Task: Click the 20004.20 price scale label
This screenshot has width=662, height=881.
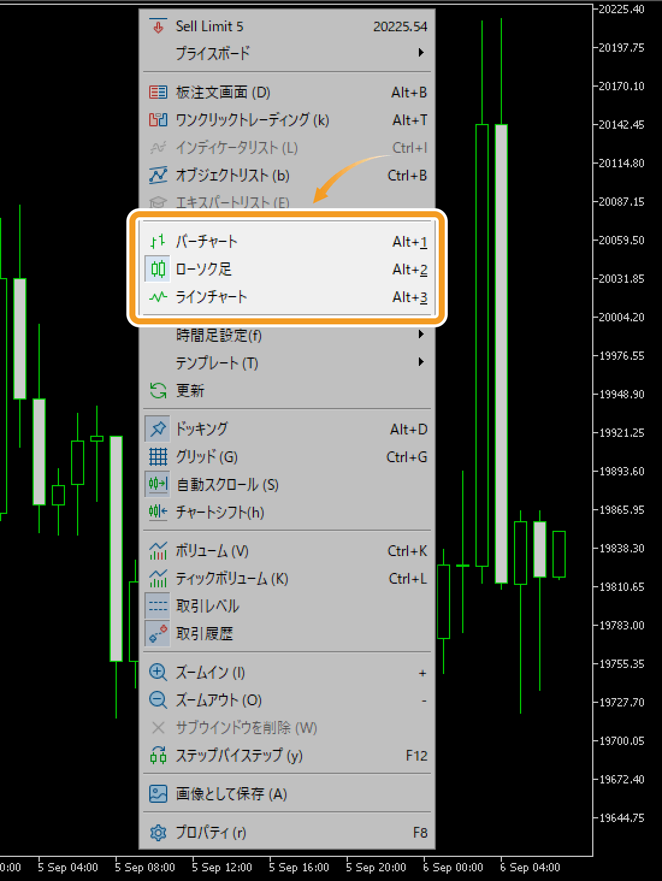Action: 622,317
